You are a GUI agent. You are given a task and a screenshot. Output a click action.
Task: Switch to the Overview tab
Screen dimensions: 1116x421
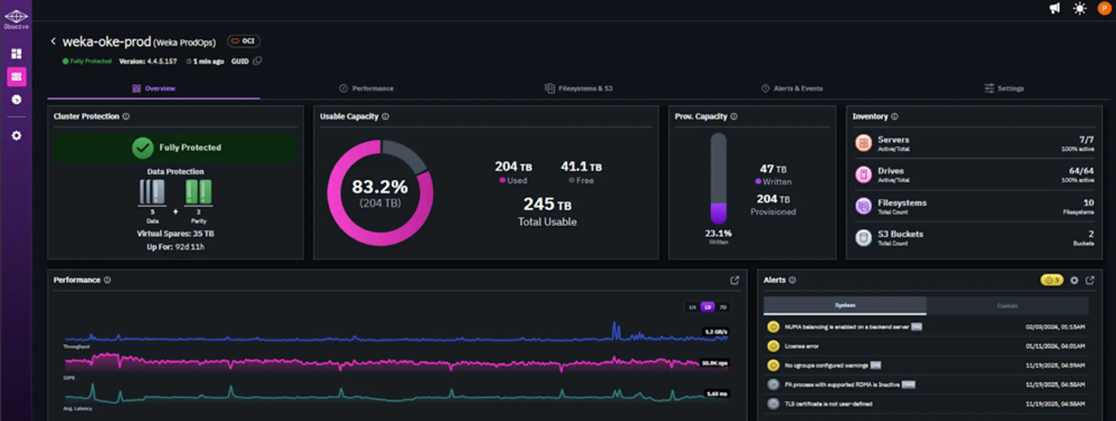coord(153,89)
